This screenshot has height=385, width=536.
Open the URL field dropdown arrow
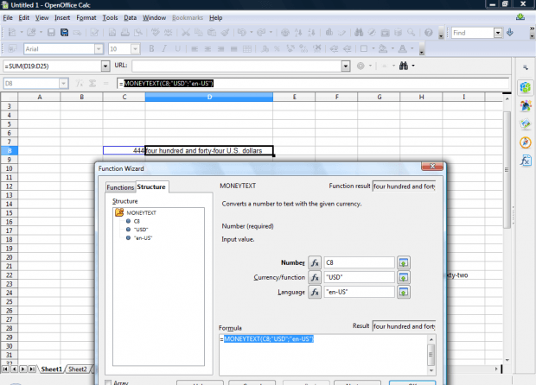click(346, 66)
